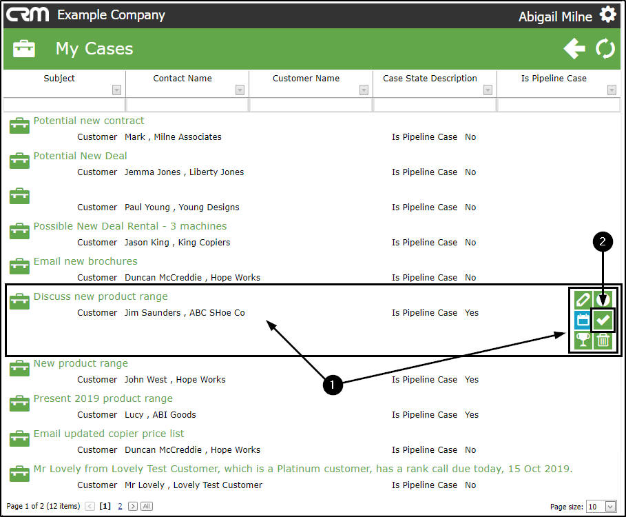Click the Page size value field
The image size is (626, 517).
tap(596, 507)
